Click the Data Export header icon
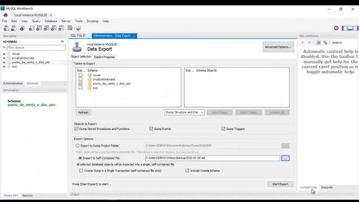Screen dimensions: 359x202 click(x=77, y=47)
